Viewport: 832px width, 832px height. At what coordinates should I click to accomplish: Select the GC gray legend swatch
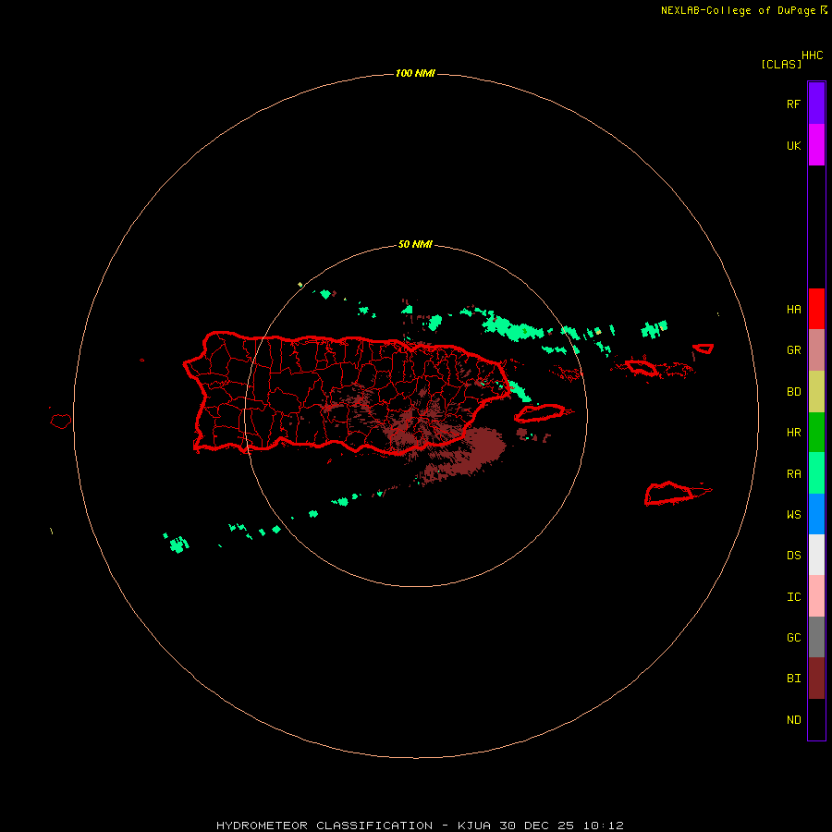coord(816,637)
